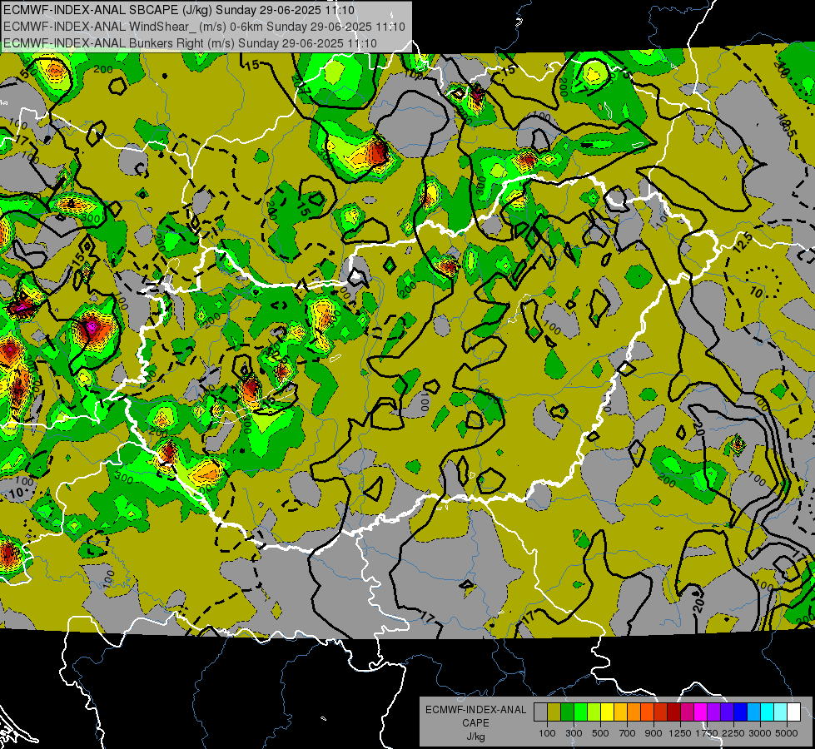Click the legend value 300
Screen dimensions: 815x749
[x=574, y=733]
